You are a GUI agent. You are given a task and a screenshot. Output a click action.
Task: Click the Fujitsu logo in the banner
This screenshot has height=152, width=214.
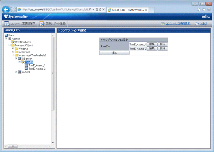206,17
